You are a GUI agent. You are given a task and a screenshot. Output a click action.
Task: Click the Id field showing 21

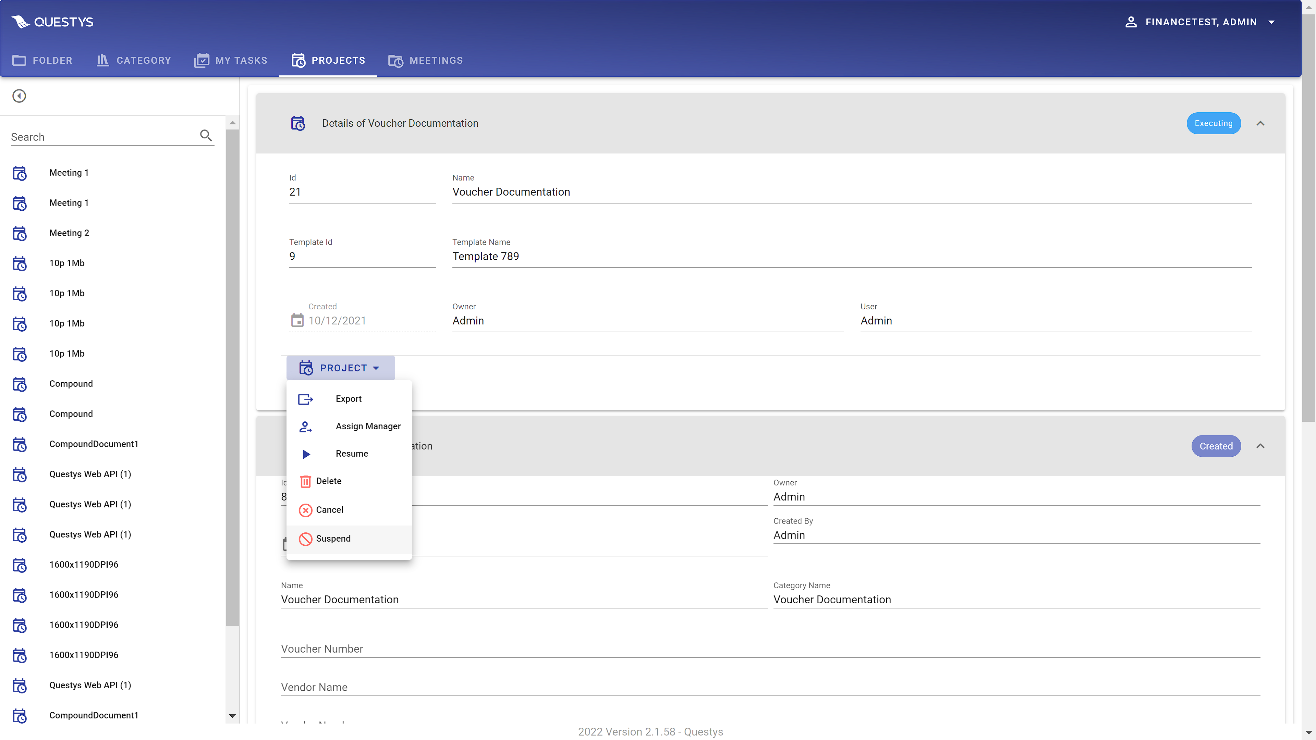pyautogui.click(x=362, y=192)
